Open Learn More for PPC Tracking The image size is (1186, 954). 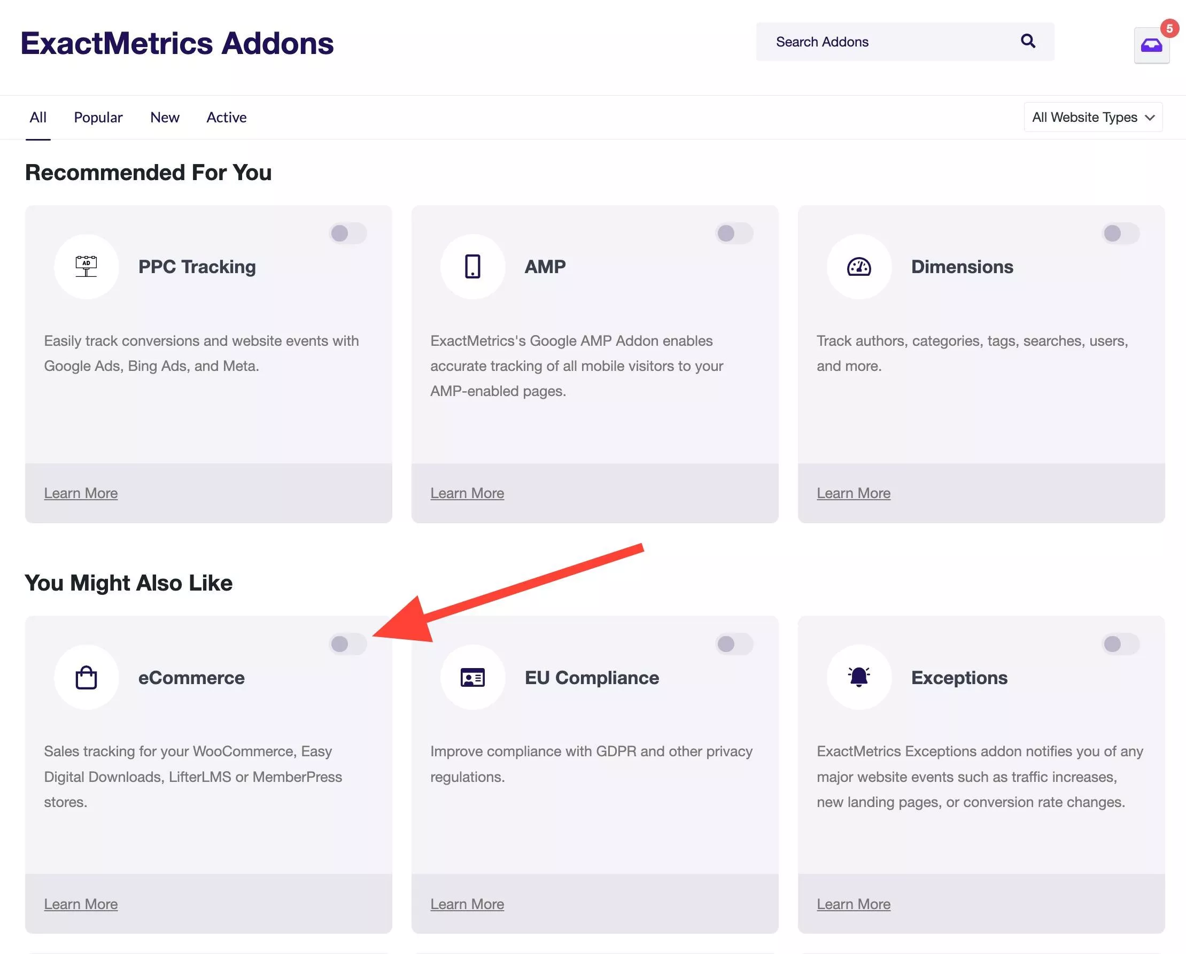(81, 493)
